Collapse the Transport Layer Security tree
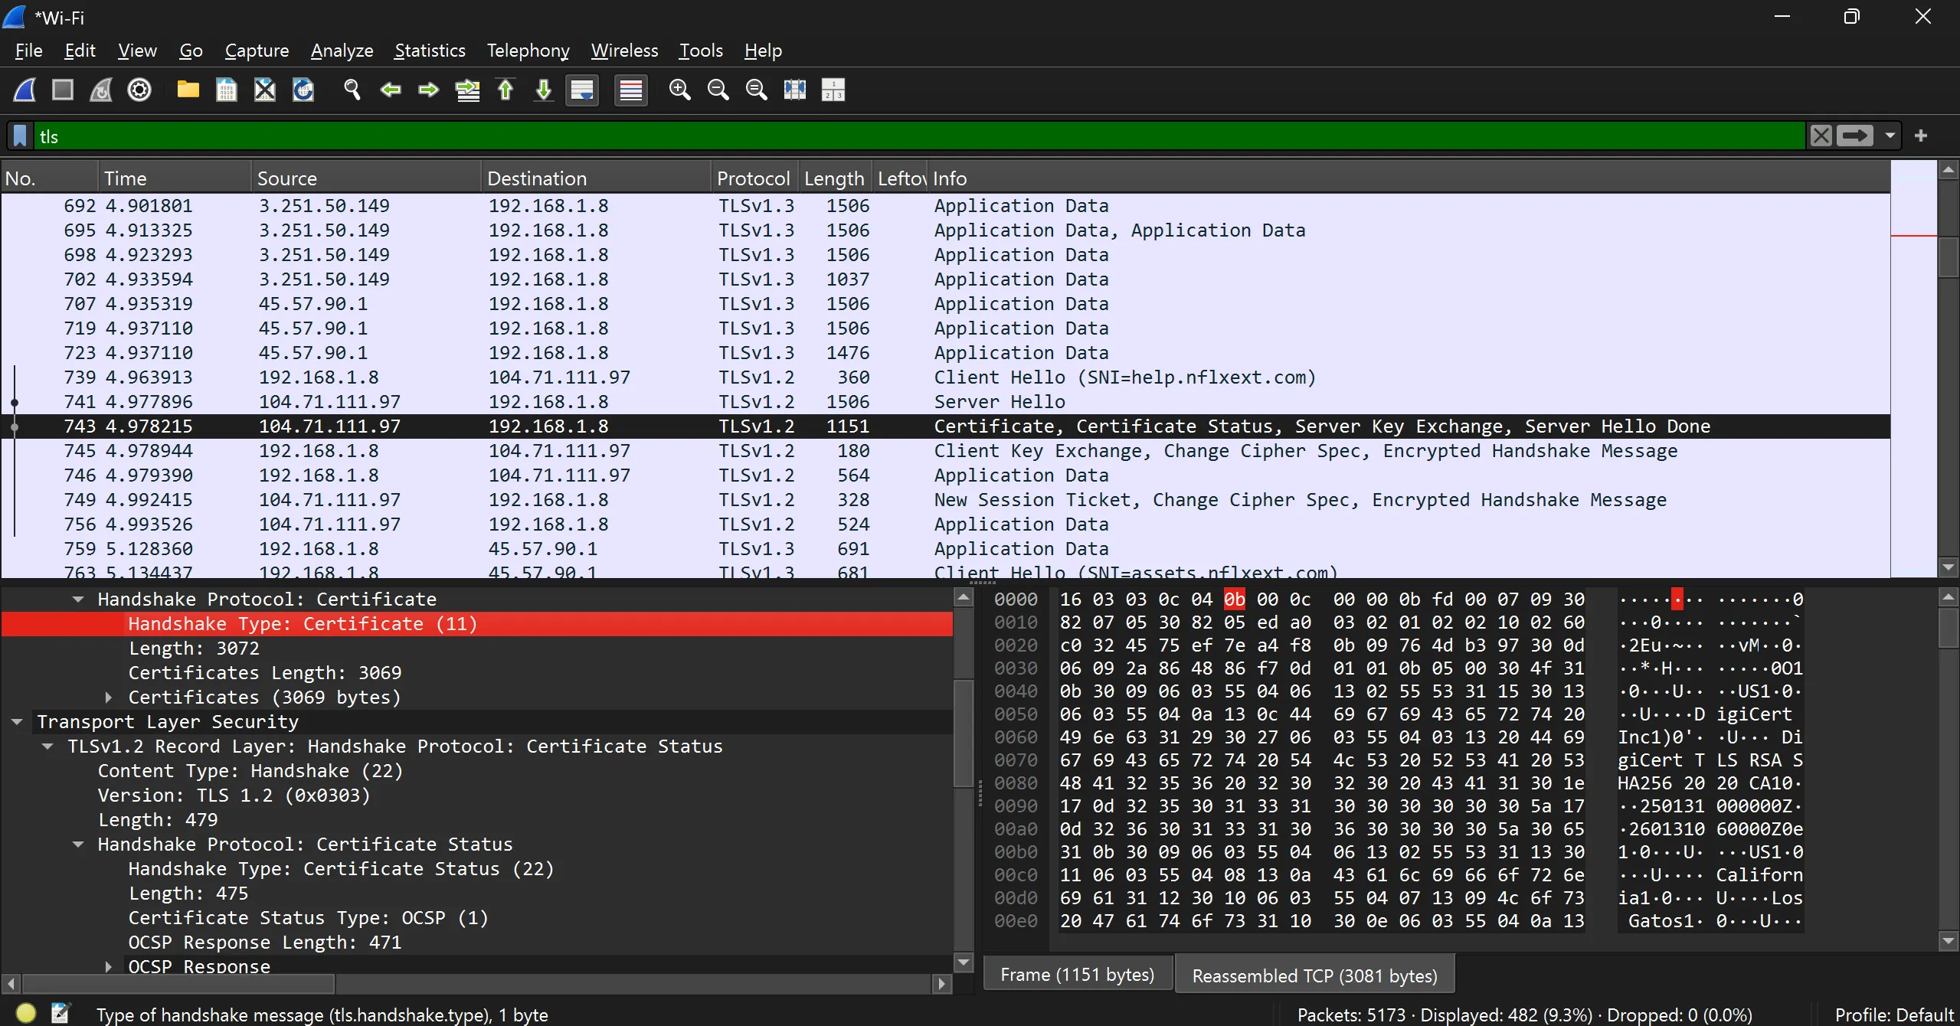Screen dimensions: 1960x1026 click(x=17, y=722)
